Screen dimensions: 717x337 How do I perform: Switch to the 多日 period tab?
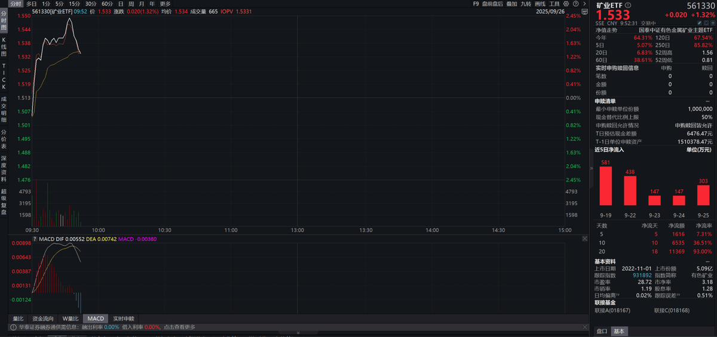coord(31,4)
